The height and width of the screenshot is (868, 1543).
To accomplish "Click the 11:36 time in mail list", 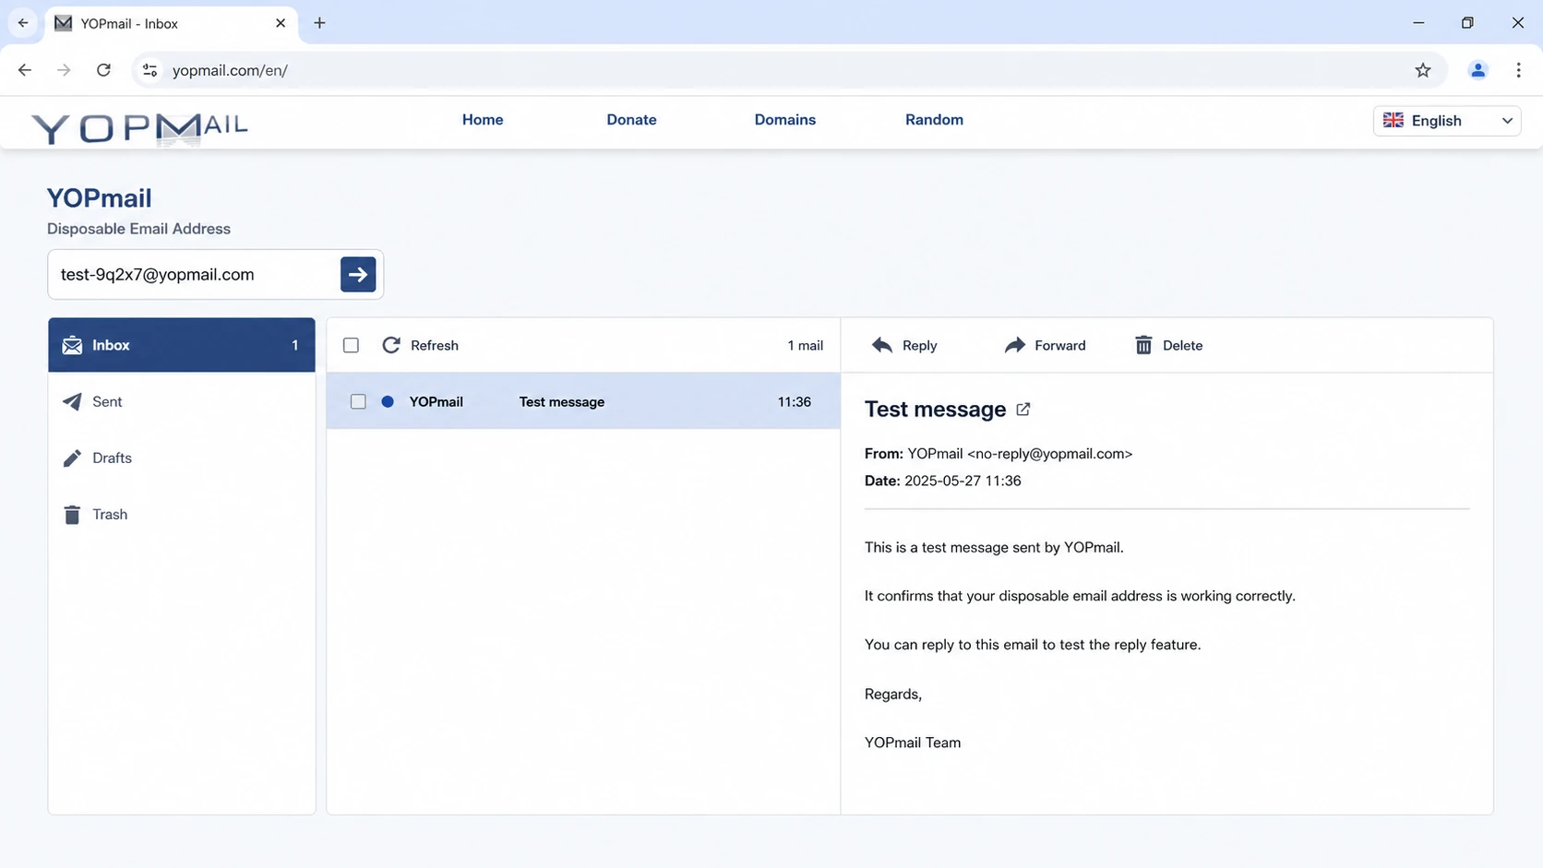I will pos(795,401).
